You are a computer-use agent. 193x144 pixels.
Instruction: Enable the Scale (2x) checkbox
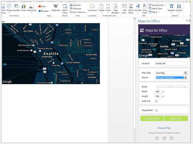tap(156, 101)
